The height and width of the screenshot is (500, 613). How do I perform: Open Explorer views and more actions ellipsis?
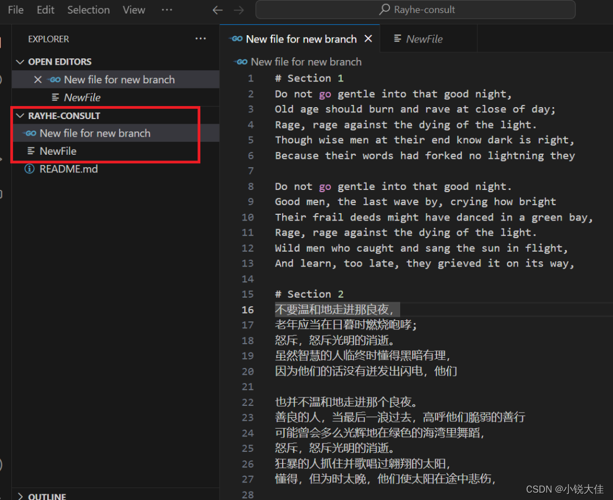tap(200, 39)
